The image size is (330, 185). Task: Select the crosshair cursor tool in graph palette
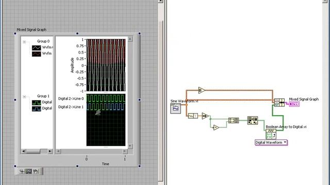(x=22, y=171)
